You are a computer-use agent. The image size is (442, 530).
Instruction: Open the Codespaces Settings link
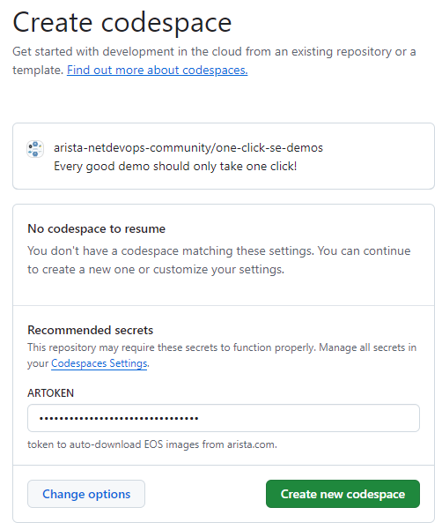pyautogui.click(x=99, y=363)
